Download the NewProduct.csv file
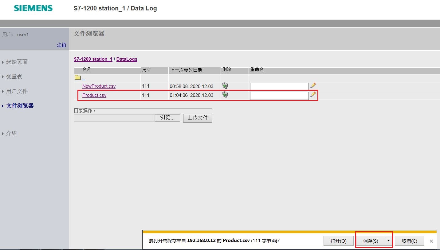The image size is (440, 250). [x=99, y=86]
